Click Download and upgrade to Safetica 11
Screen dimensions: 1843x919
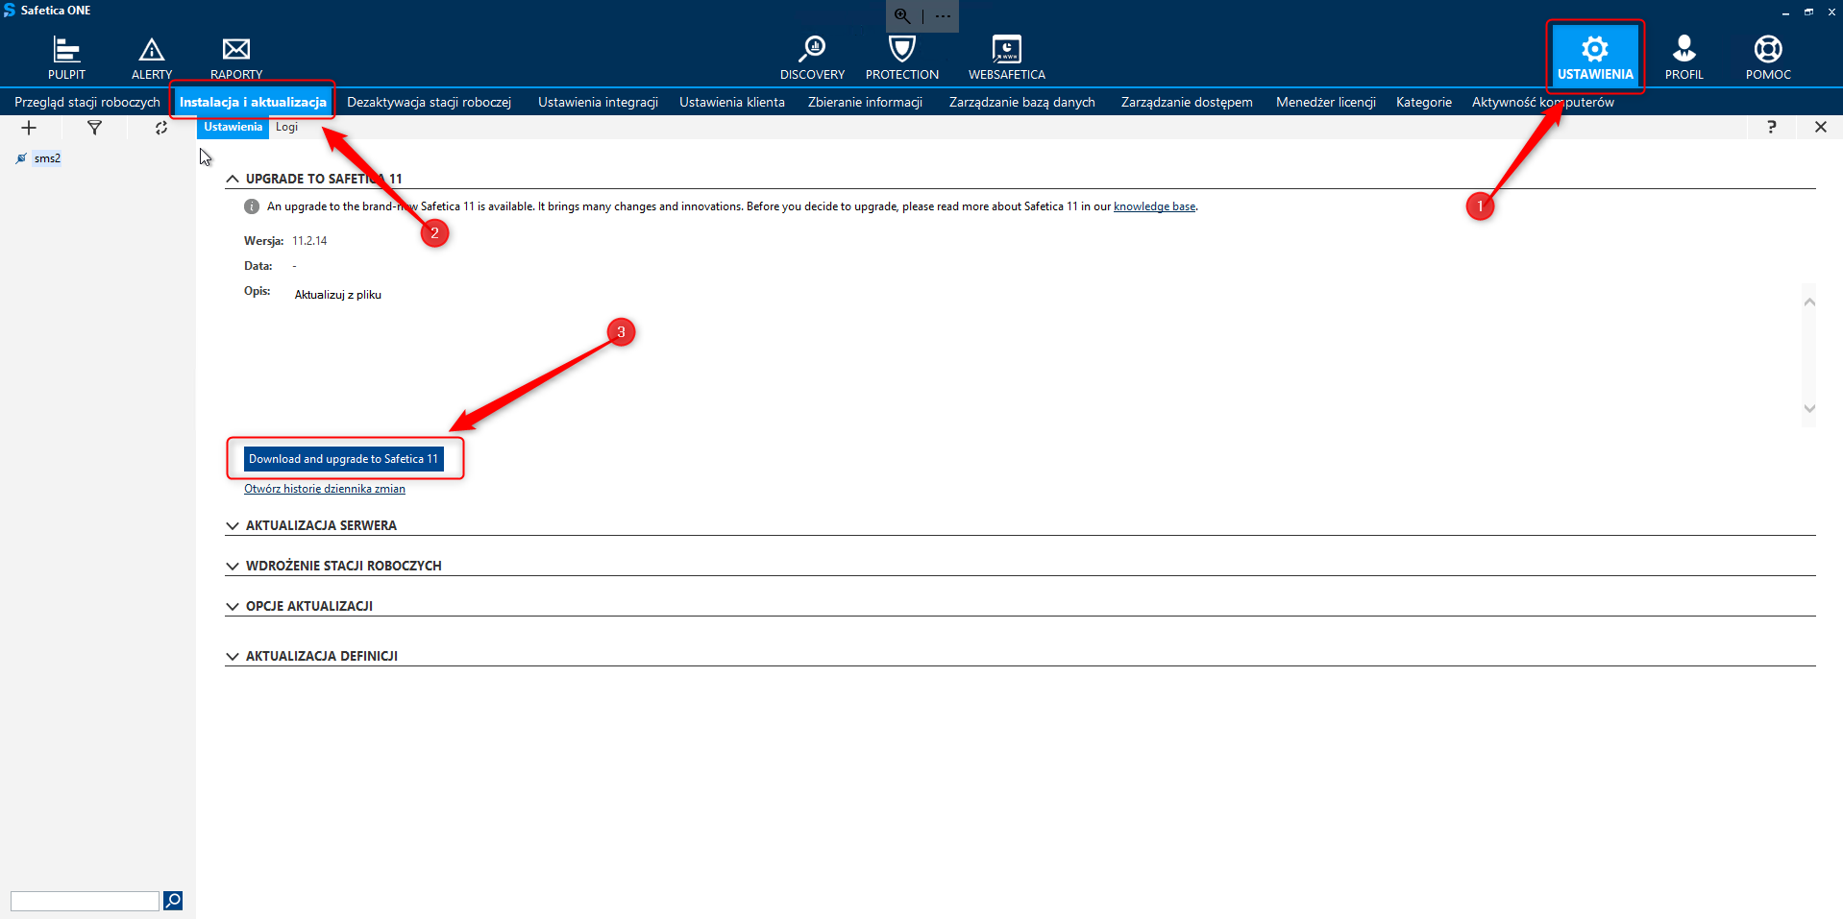(x=343, y=459)
